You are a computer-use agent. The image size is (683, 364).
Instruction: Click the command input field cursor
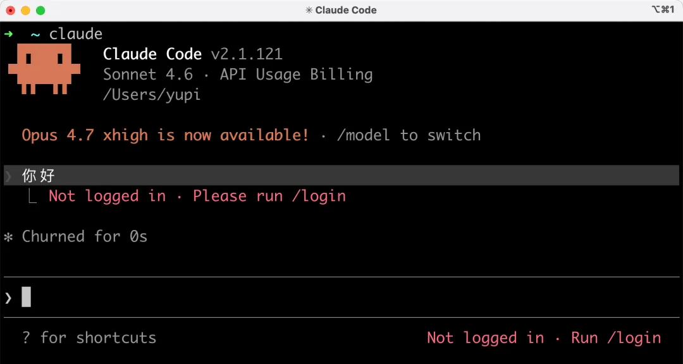point(26,297)
